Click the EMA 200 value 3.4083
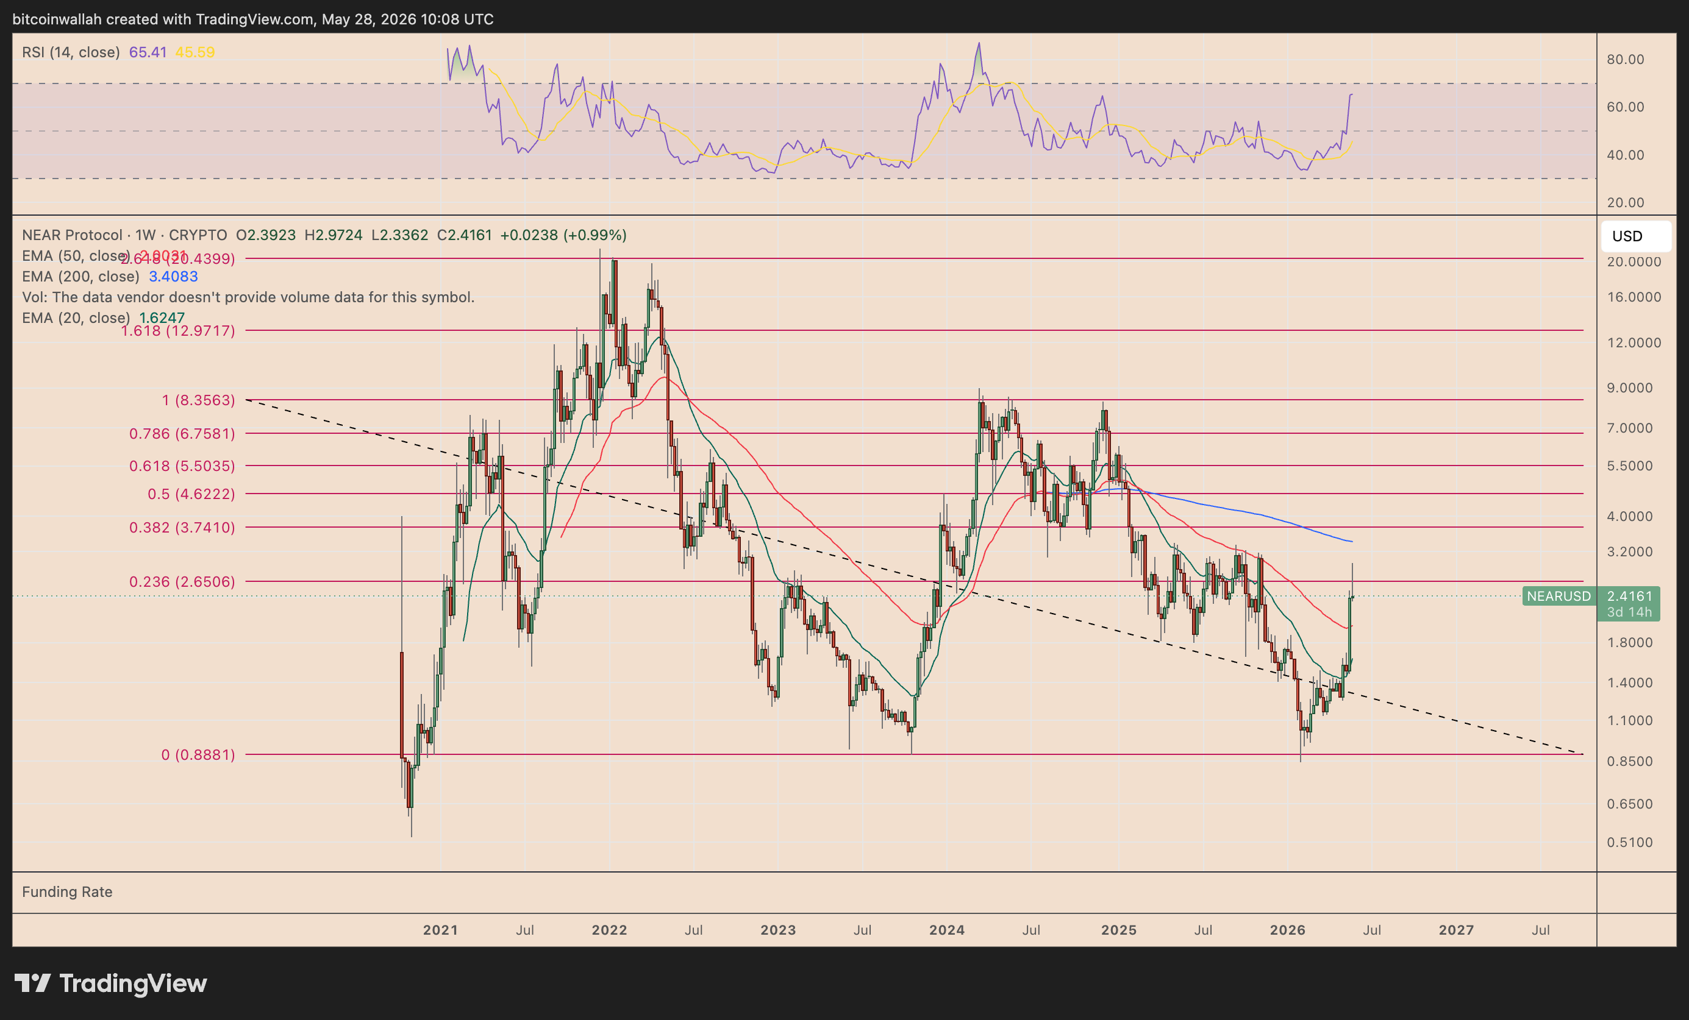This screenshot has width=1689, height=1020. click(x=173, y=276)
